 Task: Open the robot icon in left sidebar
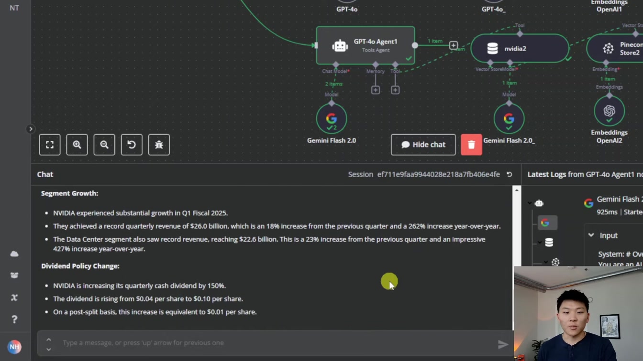tap(14, 276)
